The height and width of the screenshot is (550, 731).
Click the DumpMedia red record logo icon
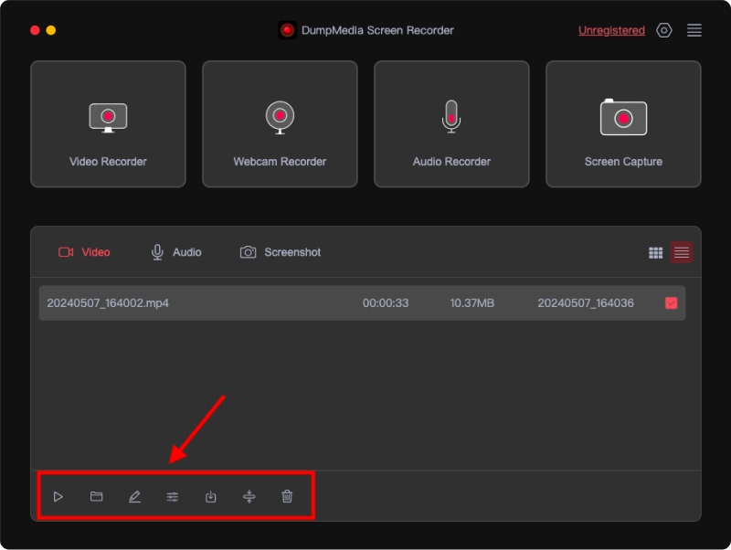point(287,30)
